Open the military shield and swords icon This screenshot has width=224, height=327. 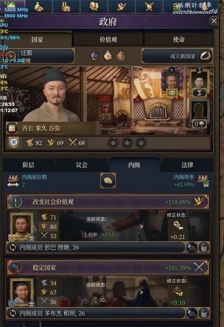coord(149,7)
